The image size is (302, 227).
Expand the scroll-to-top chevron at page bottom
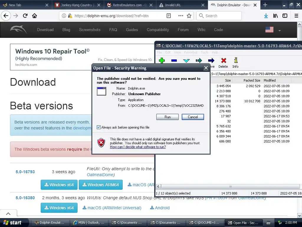click(8, 214)
